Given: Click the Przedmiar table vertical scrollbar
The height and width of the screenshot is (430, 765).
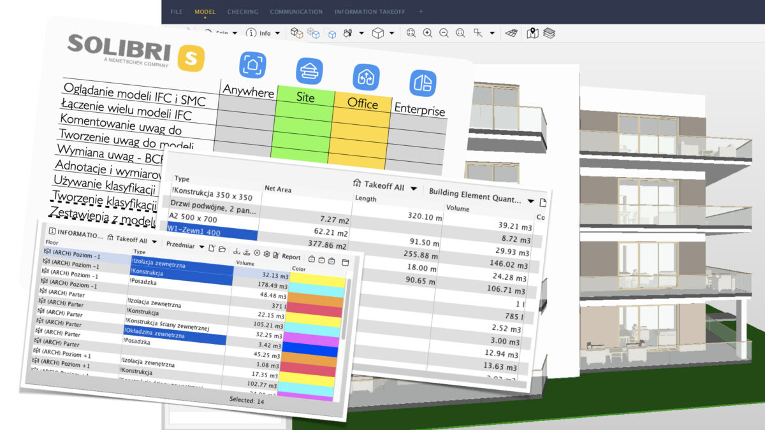Looking at the screenshot, I should tap(346, 309).
